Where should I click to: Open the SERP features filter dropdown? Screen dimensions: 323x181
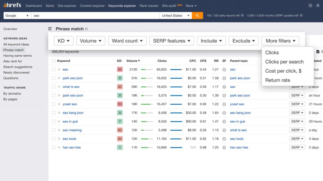[172, 41]
